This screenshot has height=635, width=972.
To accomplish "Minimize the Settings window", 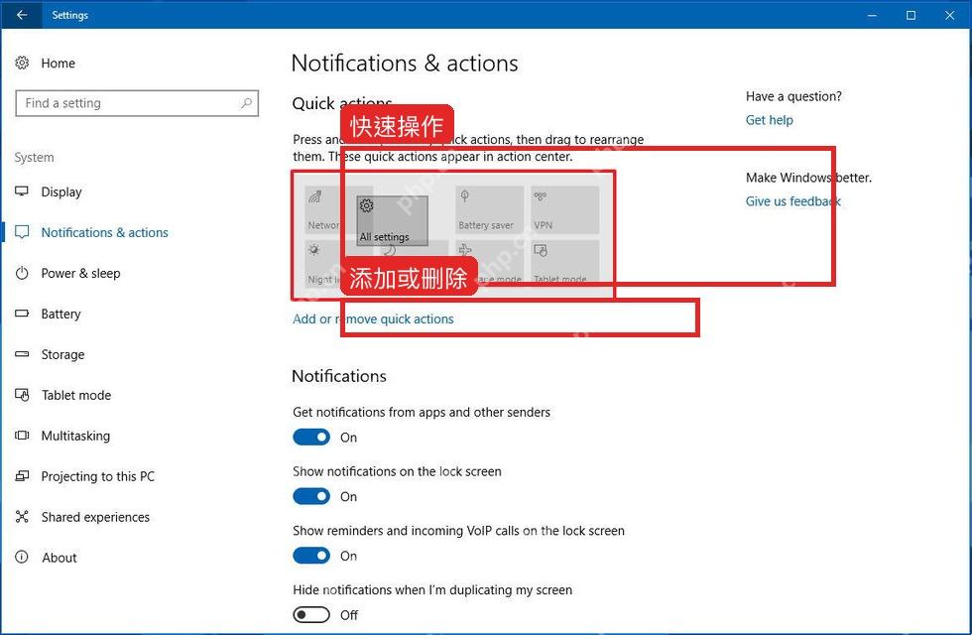I will (x=872, y=15).
